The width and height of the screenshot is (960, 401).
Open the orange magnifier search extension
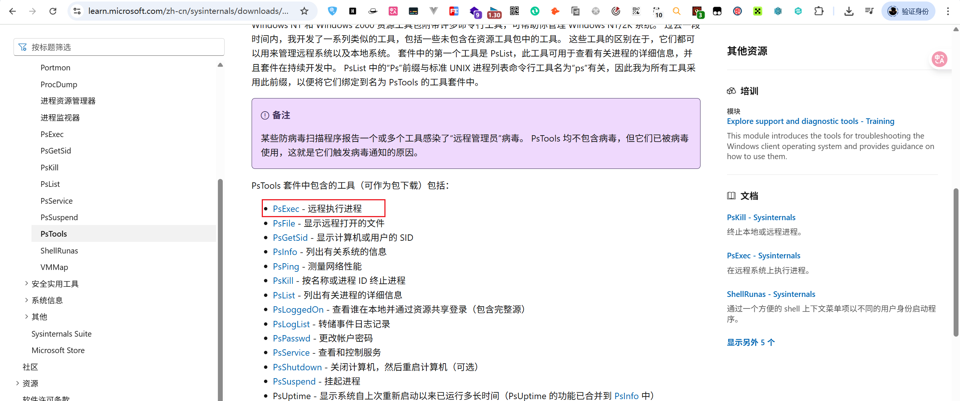pos(676,11)
